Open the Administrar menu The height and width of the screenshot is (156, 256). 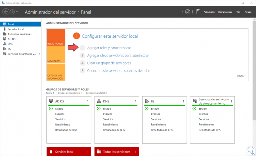(x=209, y=12)
